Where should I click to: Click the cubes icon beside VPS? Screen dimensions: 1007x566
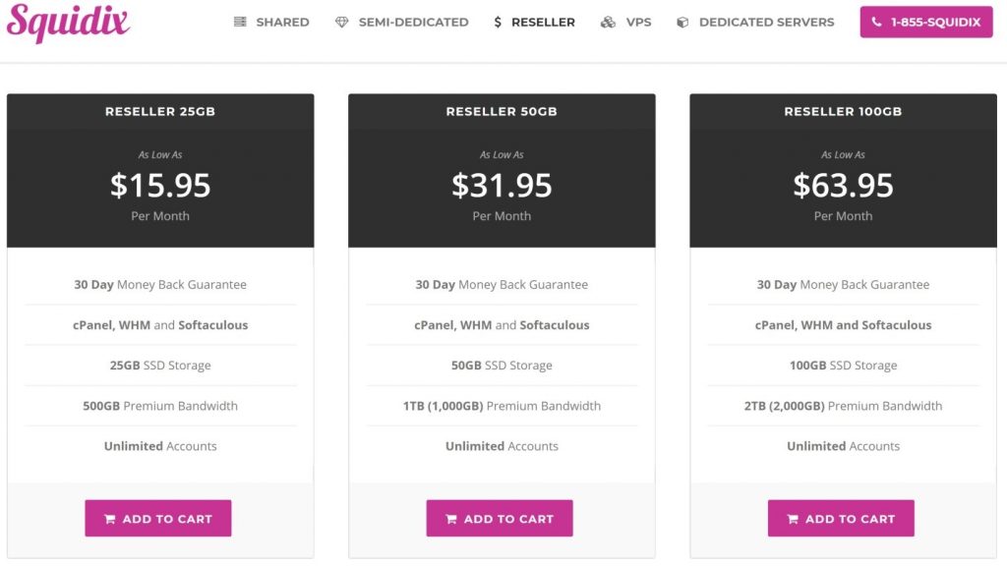(608, 22)
